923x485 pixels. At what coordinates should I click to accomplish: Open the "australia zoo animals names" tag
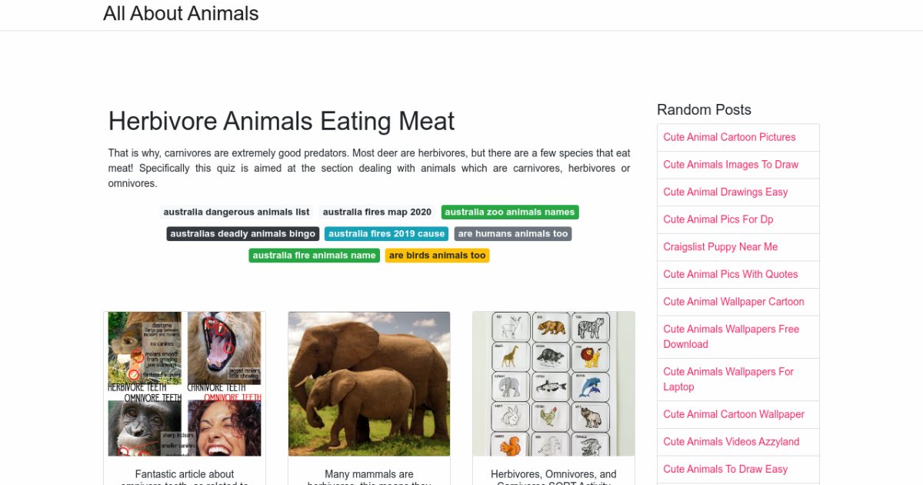point(509,212)
